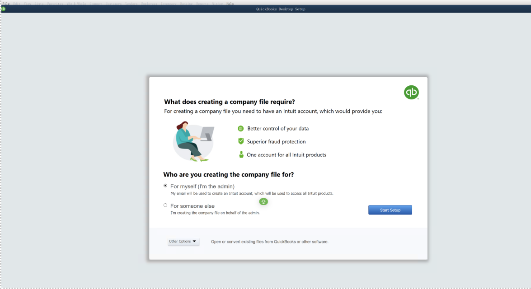Click the text One account for all Intuit products
Viewport: 531px width, 289px height.
(x=287, y=154)
